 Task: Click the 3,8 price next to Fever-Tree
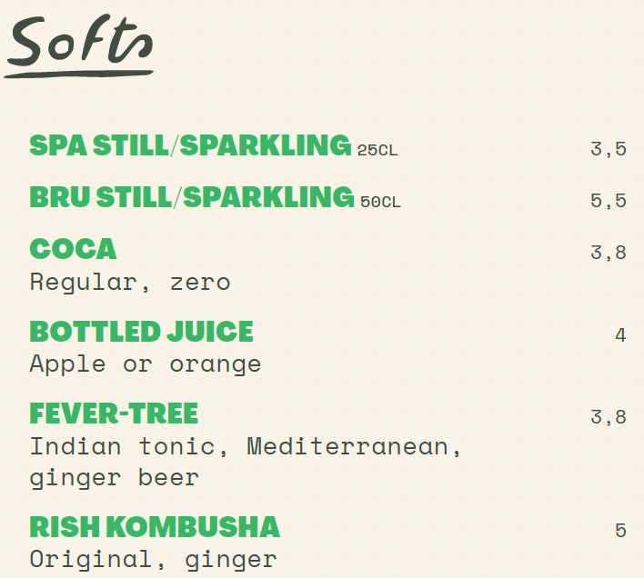tap(609, 417)
